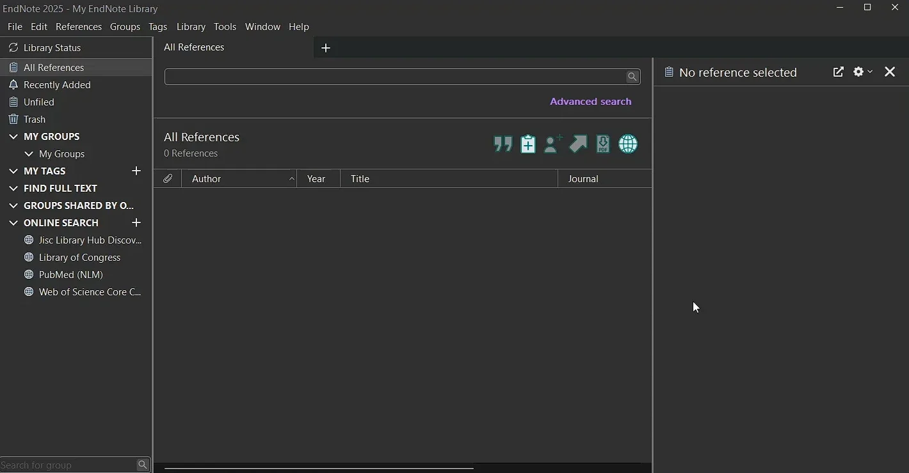
Task: Collapse the MY GROUPS section
Action: pyautogui.click(x=13, y=136)
